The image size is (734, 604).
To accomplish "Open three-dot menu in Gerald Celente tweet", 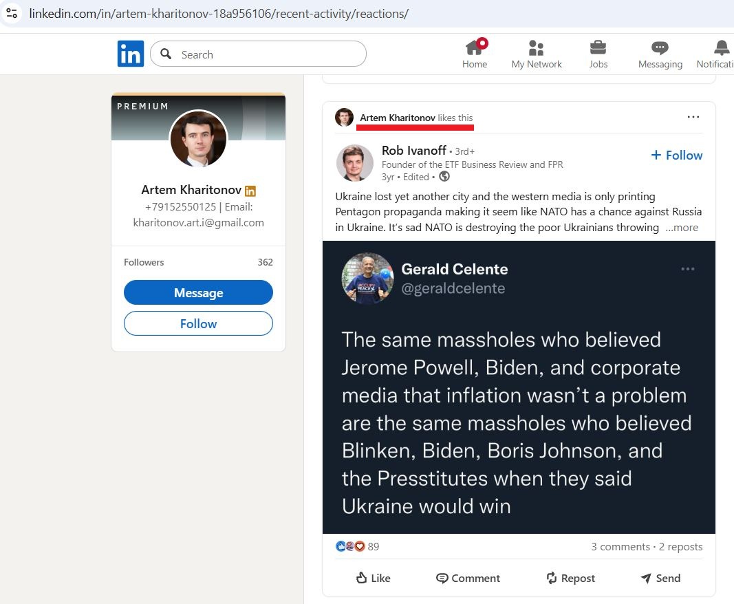I will pos(687,269).
